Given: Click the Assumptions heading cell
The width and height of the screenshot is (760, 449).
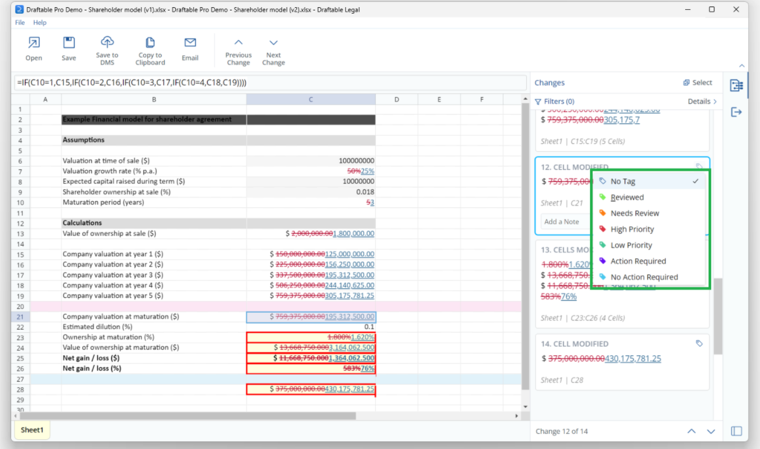Looking at the screenshot, I should 154,140.
